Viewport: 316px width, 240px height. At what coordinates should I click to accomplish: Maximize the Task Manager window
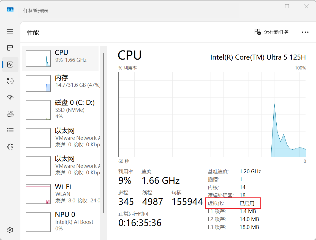click(287, 6)
